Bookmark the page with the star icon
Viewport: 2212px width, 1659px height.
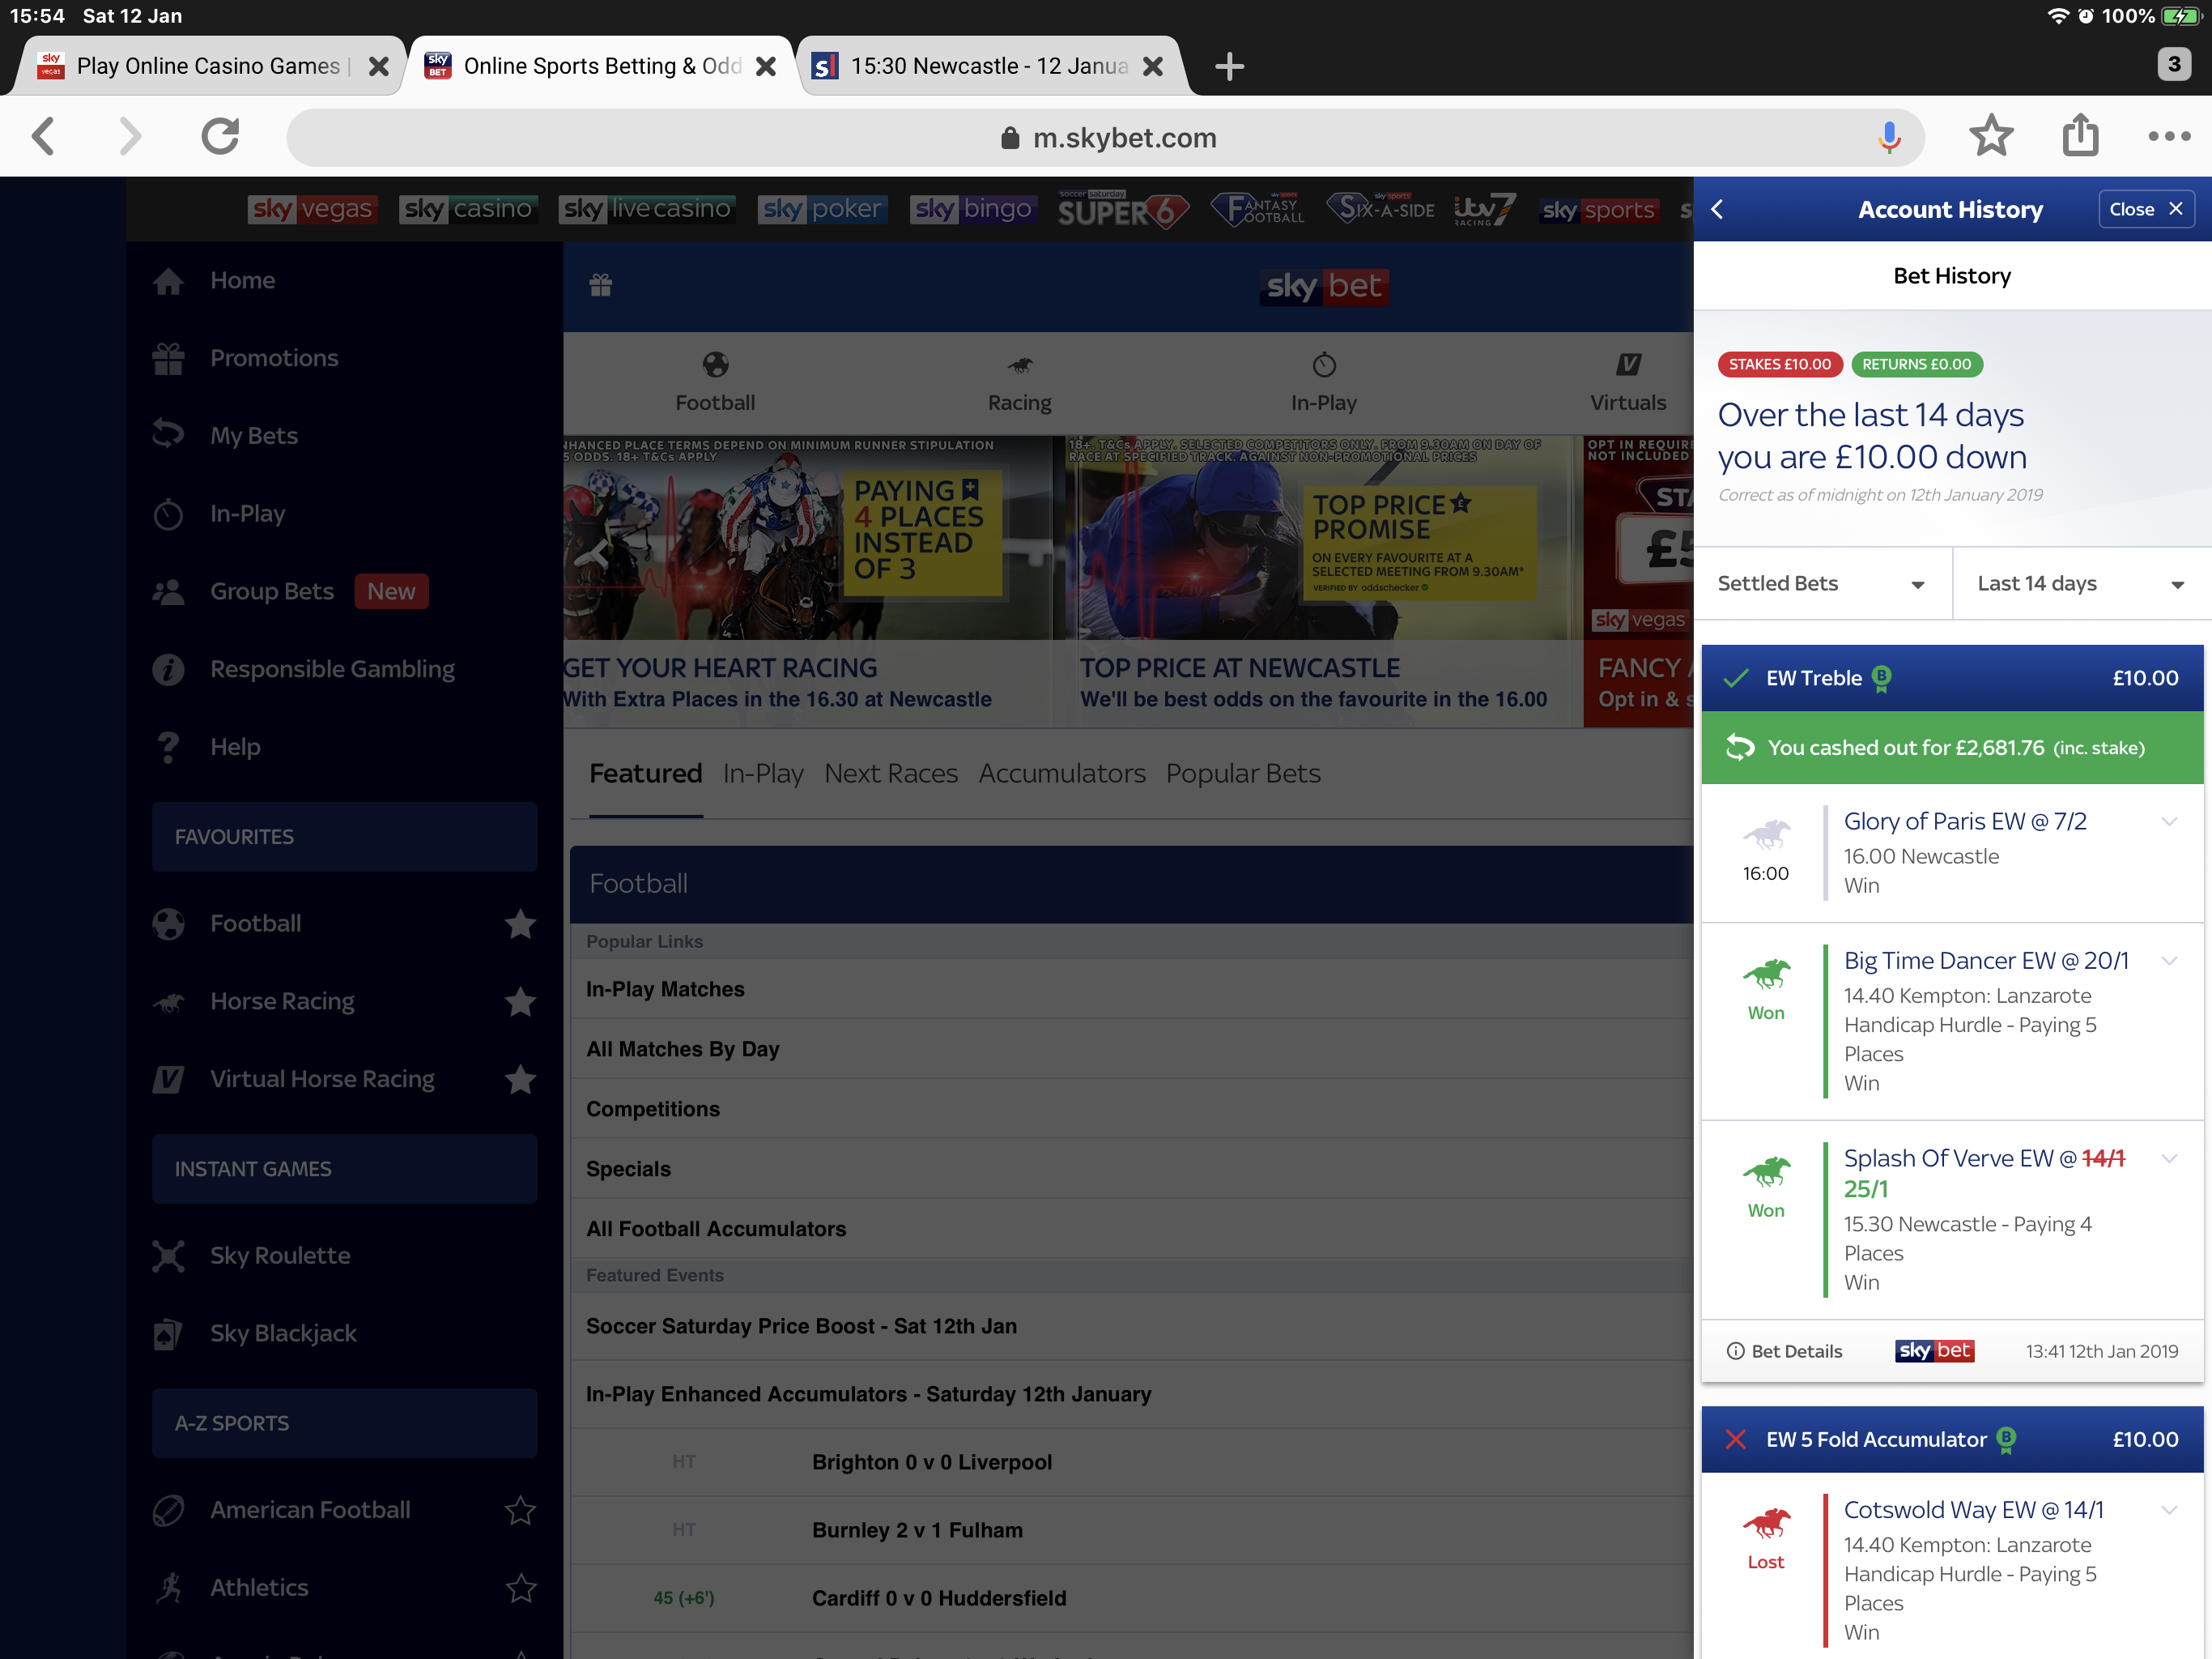click(1990, 136)
